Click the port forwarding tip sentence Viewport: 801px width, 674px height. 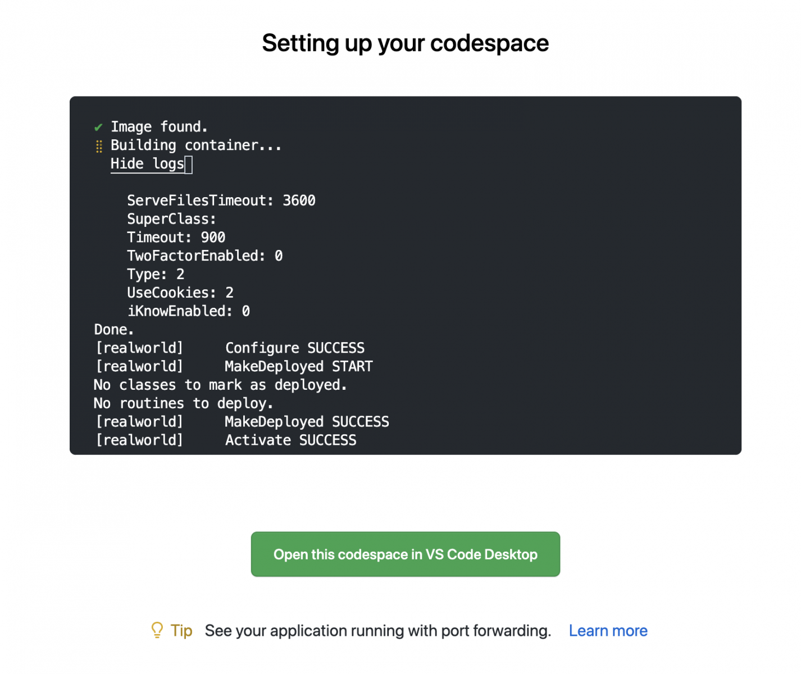pyautogui.click(x=377, y=631)
